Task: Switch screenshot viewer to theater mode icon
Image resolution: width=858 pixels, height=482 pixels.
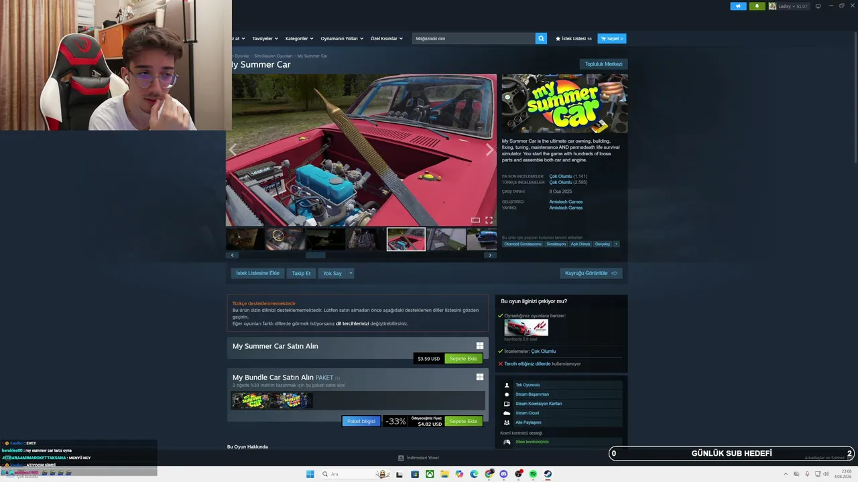Action: click(x=475, y=220)
